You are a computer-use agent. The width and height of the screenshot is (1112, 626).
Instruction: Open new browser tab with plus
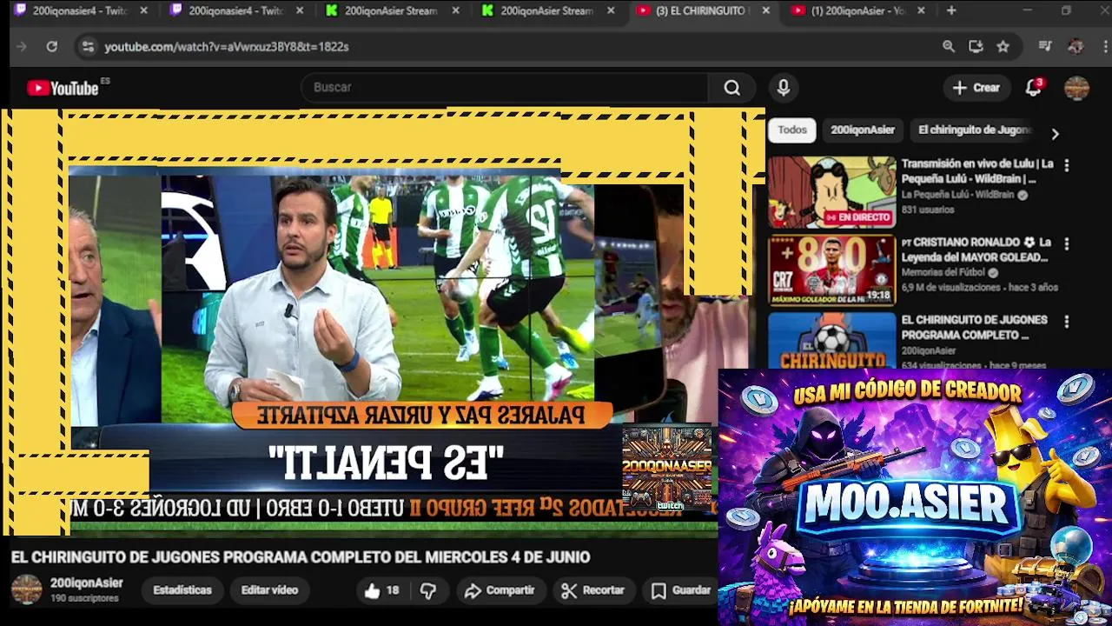pyautogui.click(x=951, y=10)
